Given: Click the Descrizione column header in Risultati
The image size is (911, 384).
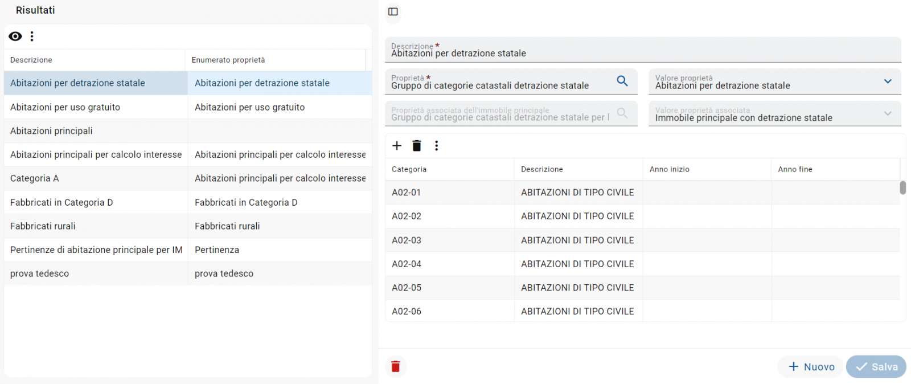Looking at the screenshot, I should (31, 60).
